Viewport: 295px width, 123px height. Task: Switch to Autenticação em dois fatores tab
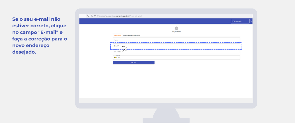pos(131,36)
